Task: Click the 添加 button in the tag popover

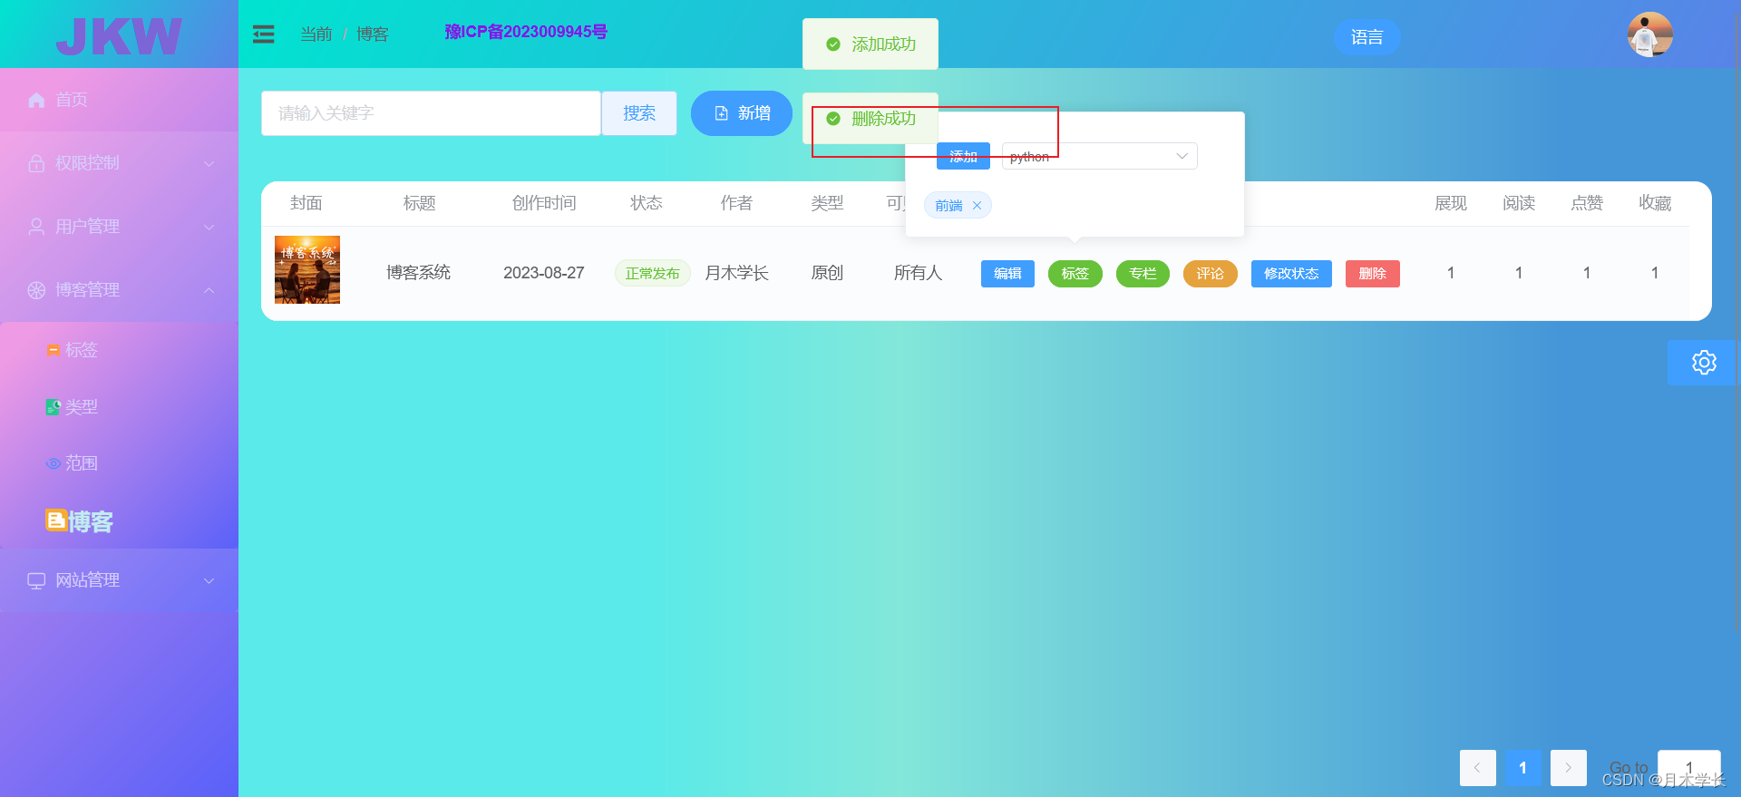Action: [963, 156]
